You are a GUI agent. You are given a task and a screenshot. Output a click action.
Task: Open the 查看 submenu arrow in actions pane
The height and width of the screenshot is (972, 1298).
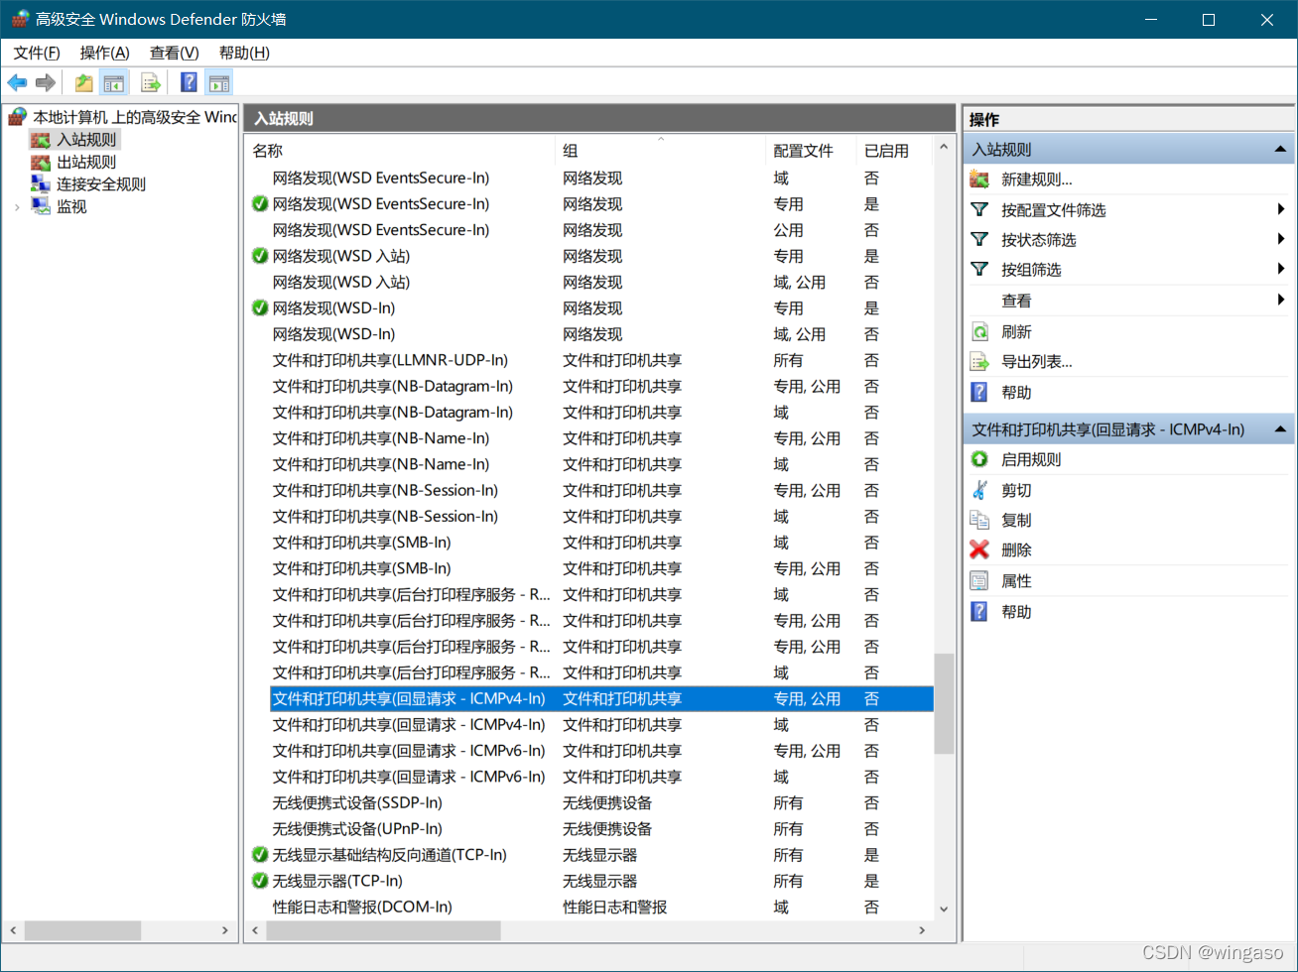(1281, 300)
